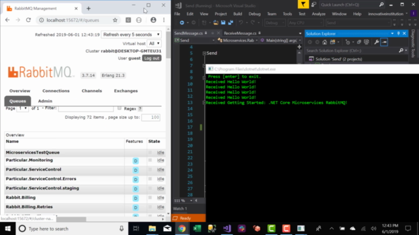The height and width of the screenshot is (235, 419).
Task: Collapse the Send namespace code region
Action: click(204, 54)
